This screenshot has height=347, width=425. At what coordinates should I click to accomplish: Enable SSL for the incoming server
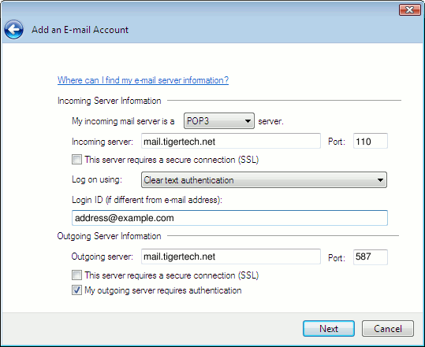(x=76, y=159)
